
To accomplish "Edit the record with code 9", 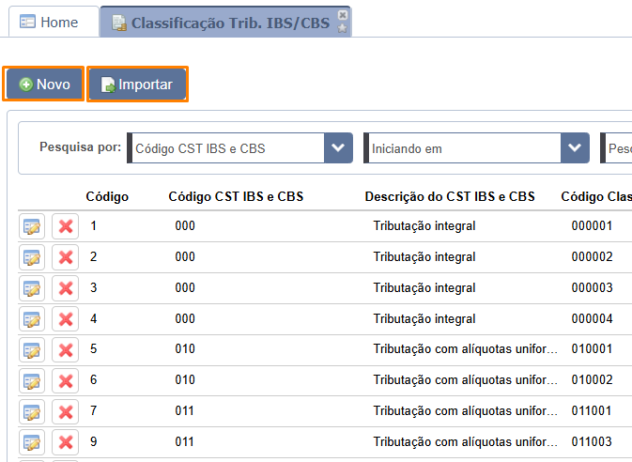I will 33,443.
